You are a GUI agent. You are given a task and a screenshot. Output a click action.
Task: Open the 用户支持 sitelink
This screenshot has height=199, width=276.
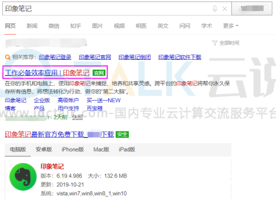68,108
